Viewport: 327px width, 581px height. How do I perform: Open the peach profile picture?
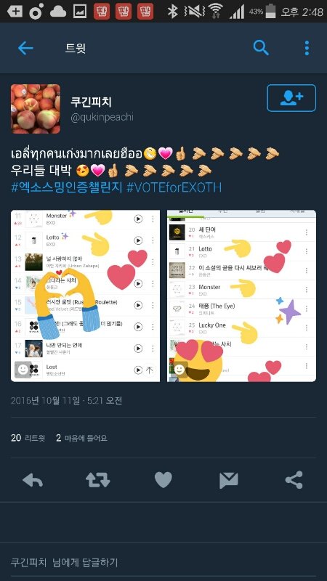[x=35, y=108]
